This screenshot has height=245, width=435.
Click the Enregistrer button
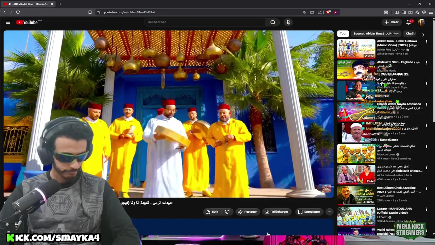pyautogui.click(x=309, y=212)
